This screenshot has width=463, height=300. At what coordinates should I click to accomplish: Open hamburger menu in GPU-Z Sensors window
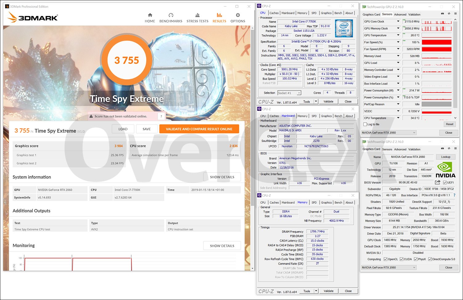pos(455,14)
